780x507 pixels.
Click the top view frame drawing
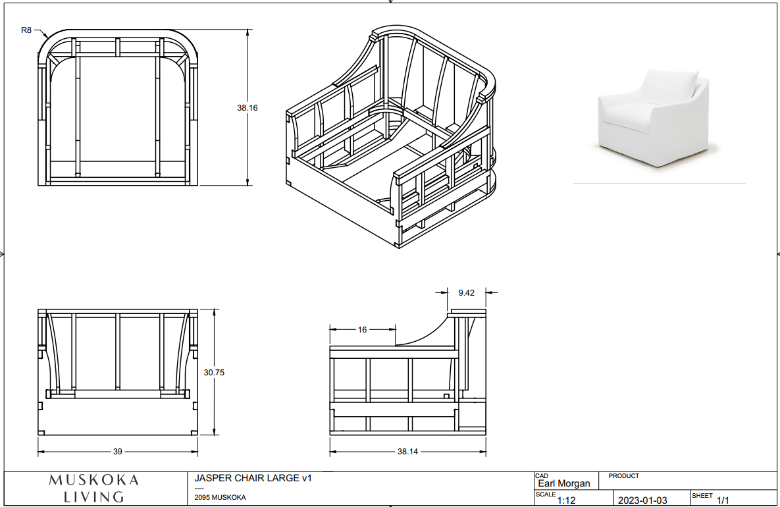coord(118,107)
